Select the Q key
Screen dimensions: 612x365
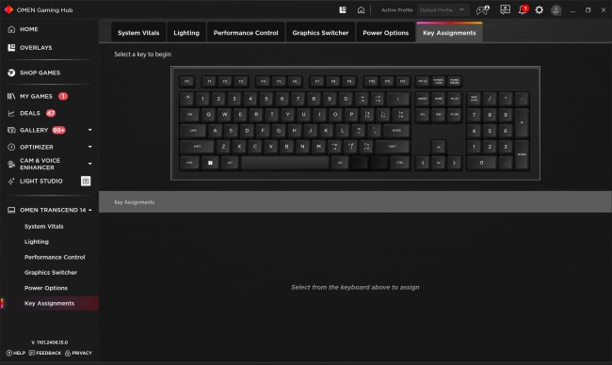[x=208, y=115]
